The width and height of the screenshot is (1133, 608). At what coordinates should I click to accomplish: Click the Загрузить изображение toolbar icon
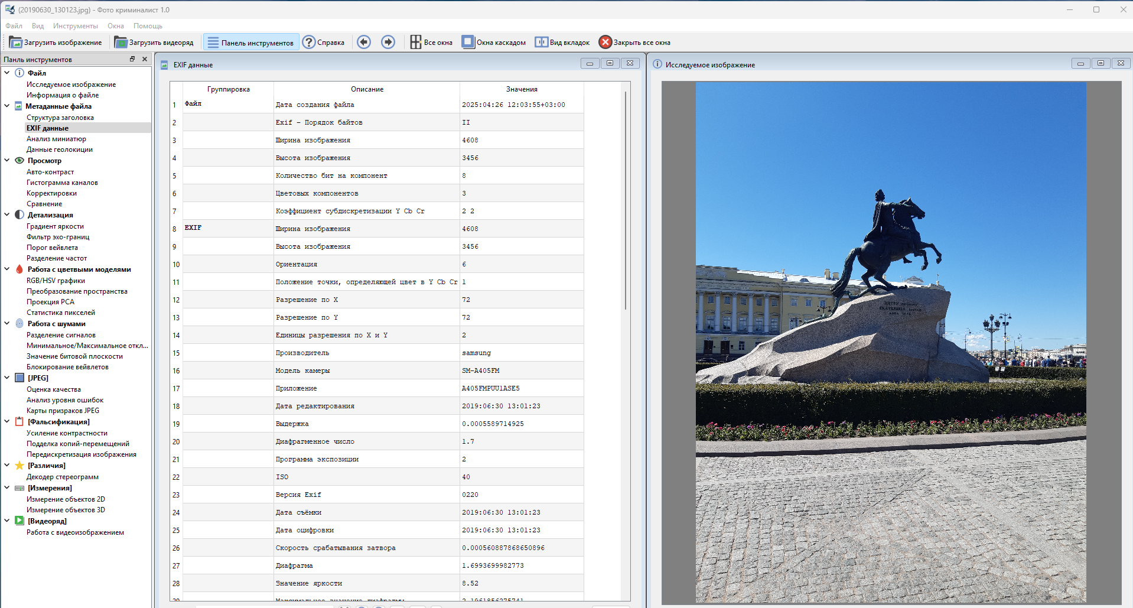pos(15,42)
